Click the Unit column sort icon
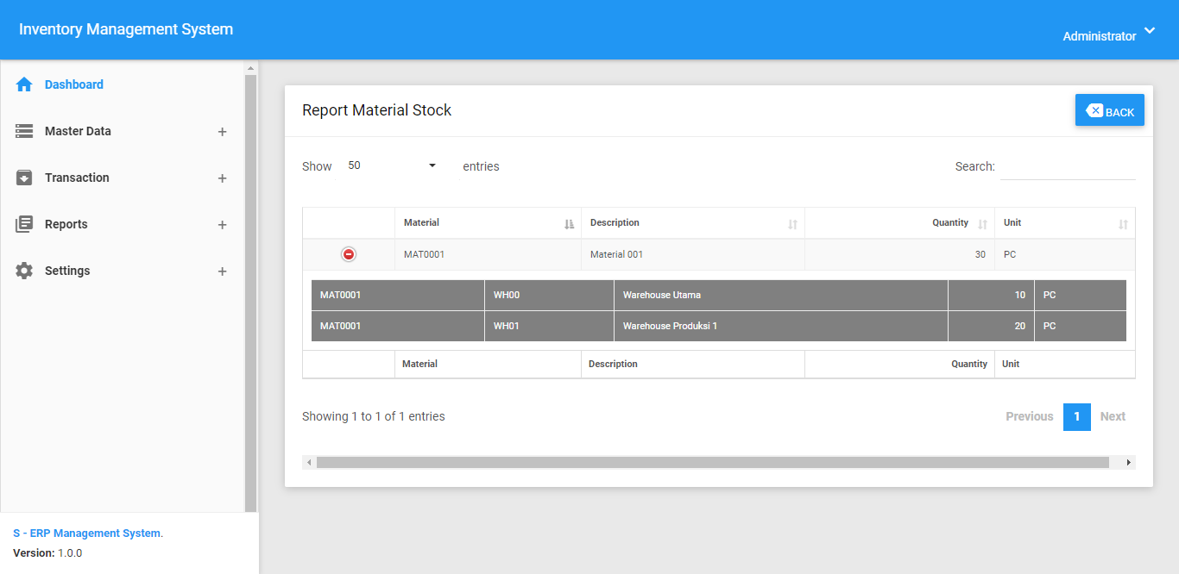 [x=1123, y=224]
